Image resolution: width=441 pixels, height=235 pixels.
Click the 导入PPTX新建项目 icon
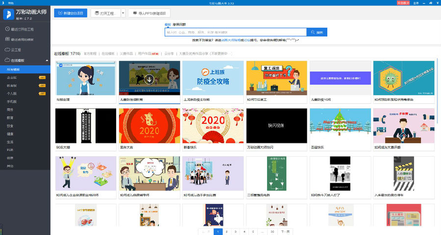134,13
